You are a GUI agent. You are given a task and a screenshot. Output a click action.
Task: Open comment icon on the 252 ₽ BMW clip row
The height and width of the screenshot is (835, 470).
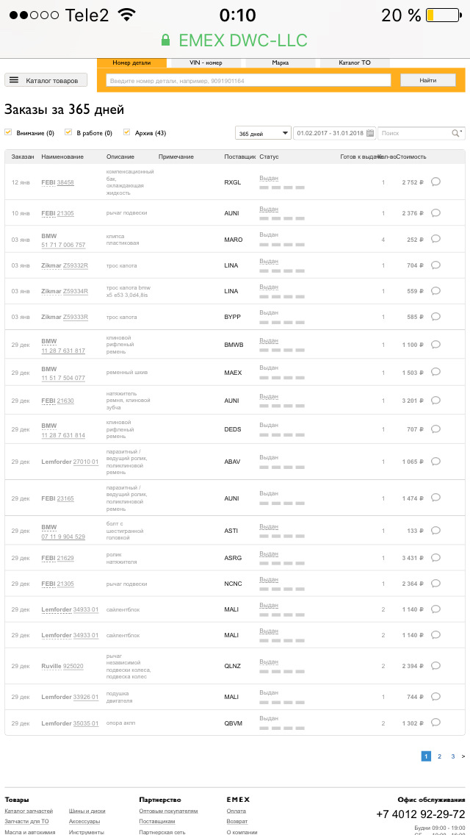[x=435, y=239]
